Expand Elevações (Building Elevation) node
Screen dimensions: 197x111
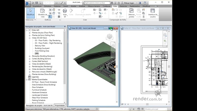(30, 56)
